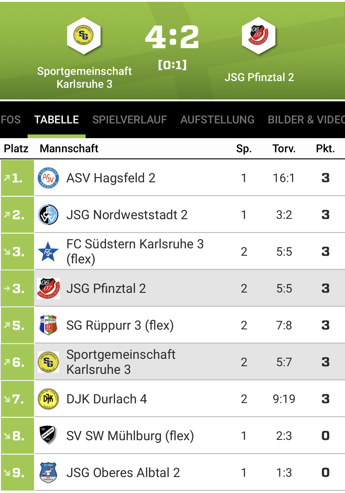The width and height of the screenshot is (345, 493).
Task: Open the Bilder & Videos tab
Action: click(306, 120)
